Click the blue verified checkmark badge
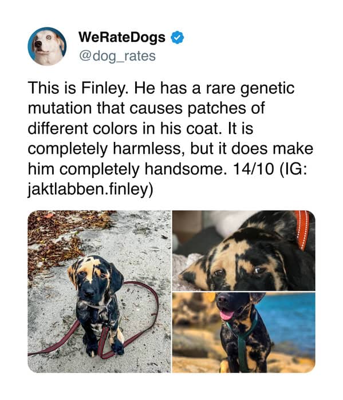 pyautogui.click(x=177, y=38)
